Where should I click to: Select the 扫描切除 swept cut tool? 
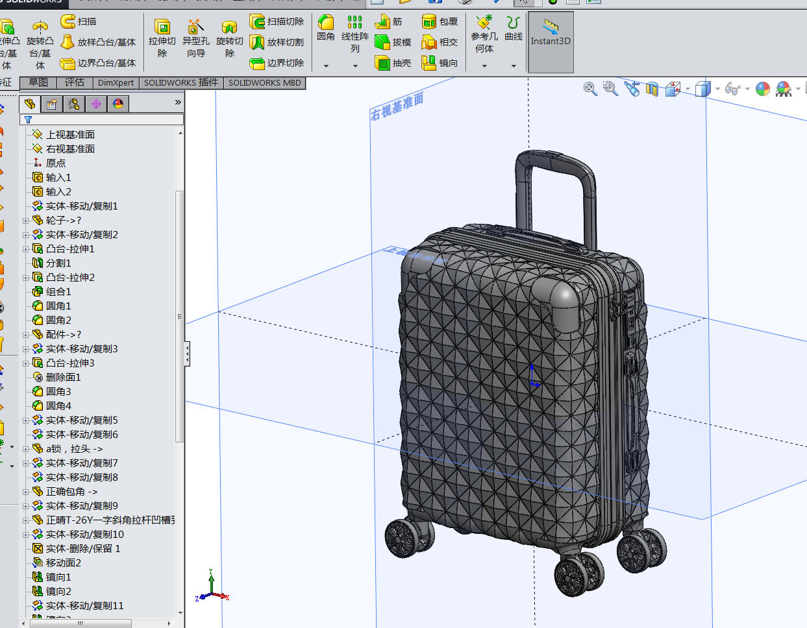click(x=277, y=21)
